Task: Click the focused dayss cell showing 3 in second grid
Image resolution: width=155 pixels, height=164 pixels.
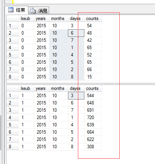Action: (76, 96)
